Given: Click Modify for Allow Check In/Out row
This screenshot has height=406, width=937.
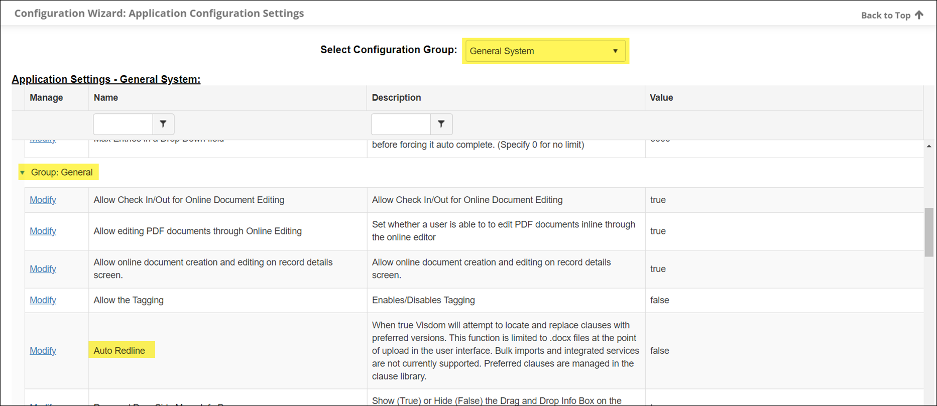Looking at the screenshot, I should coord(43,200).
